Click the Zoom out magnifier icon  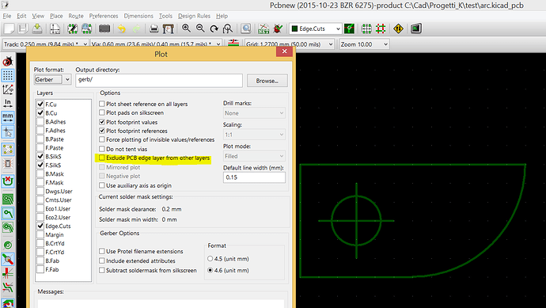coord(200,29)
